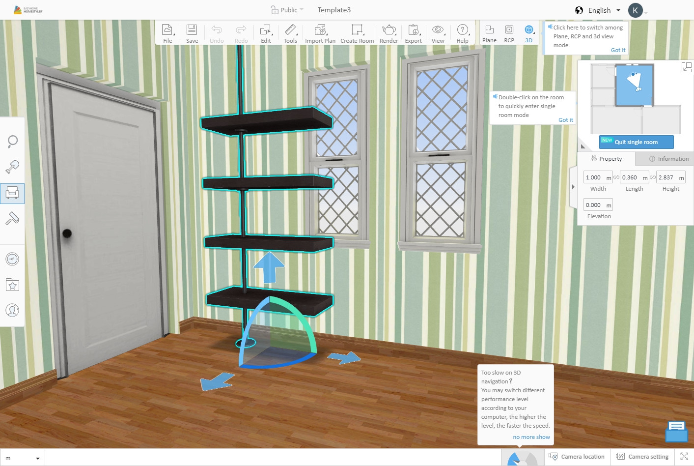Switch to 3D view mode
This screenshot has width=694, height=466.
click(x=529, y=33)
